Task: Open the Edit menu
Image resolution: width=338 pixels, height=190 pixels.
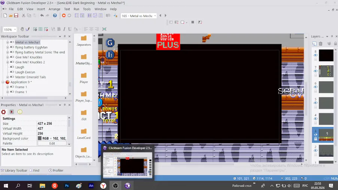Action: [20, 9]
